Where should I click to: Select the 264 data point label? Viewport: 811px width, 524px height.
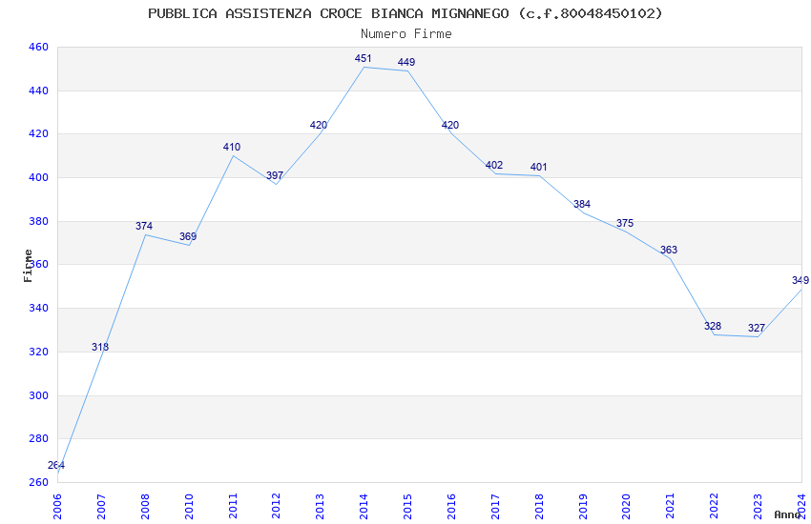[56, 465]
